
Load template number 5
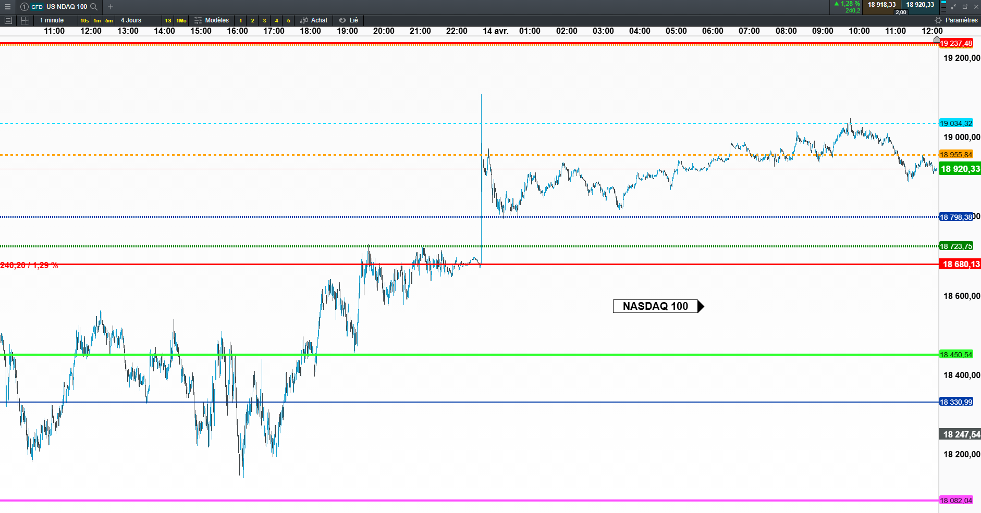pyautogui.click(x=288, y=20)
